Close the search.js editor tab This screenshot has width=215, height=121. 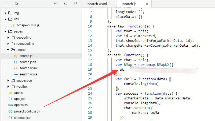(x=147, y=4)
